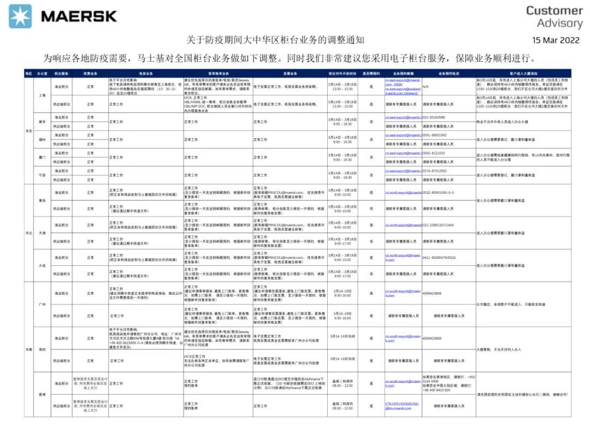Viewport: 590px width, 427px height.
Task: Select the 福州 office cell
Action: 42,140
